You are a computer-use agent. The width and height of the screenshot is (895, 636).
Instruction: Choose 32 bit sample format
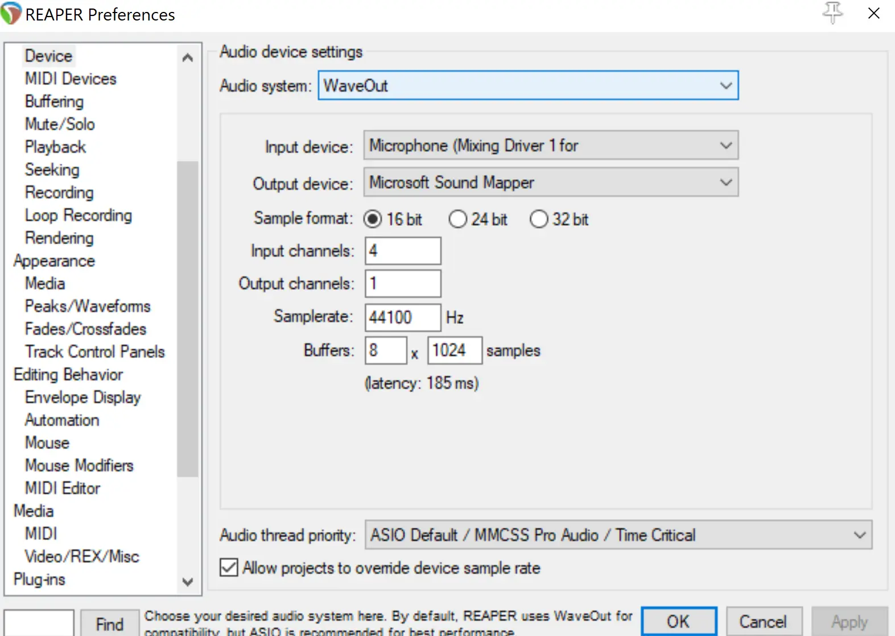(x=538, y=219)
